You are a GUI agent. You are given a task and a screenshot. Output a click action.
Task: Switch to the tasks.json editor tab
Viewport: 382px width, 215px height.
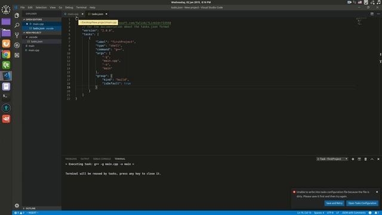coord(97,14)
